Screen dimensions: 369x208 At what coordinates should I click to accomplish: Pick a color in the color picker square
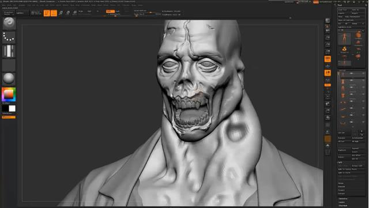click(x=9, y=94)
